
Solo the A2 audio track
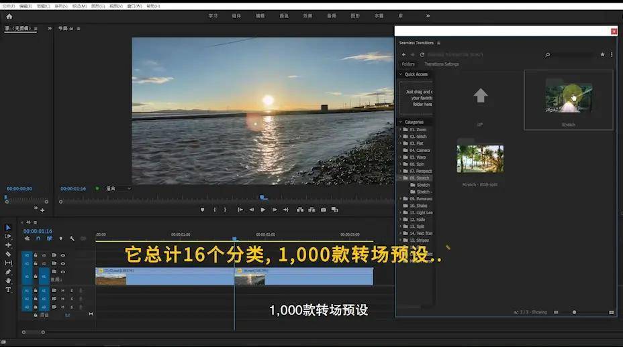coord(72,299)
